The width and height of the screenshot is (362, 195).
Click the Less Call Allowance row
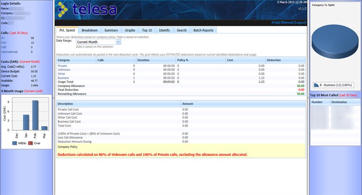coord(181,137)
